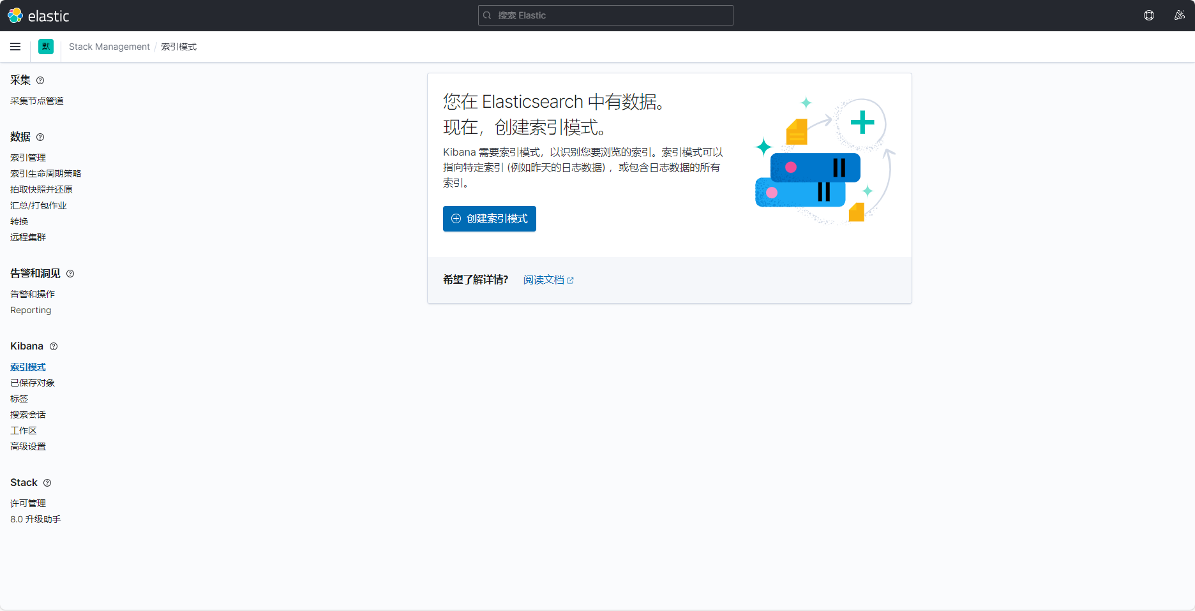
Task: Click the help icon next to 采集
Action: [40, 80]
